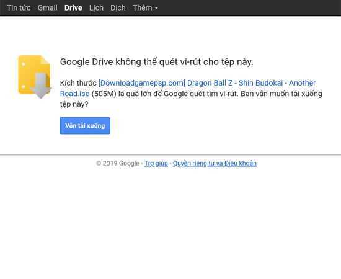Open Quyền riêng tư và Điều khoản link
The height and width of the screenshot is (279, 341).
click(215, 163)
